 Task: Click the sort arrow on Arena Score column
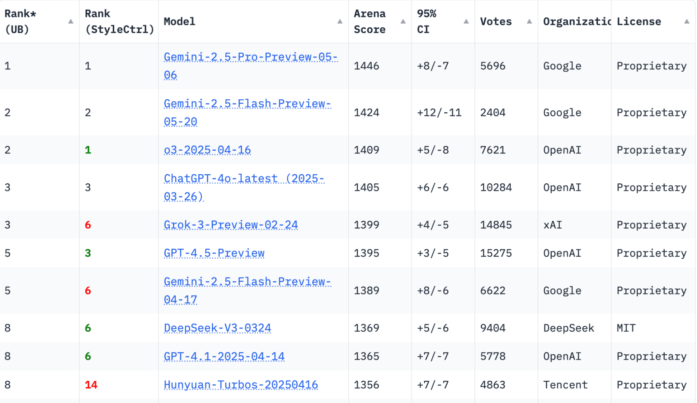tap(403, 21)
